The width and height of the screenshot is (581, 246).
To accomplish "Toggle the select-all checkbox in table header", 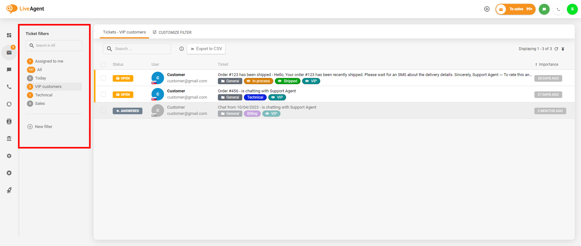I will point(103,64).
